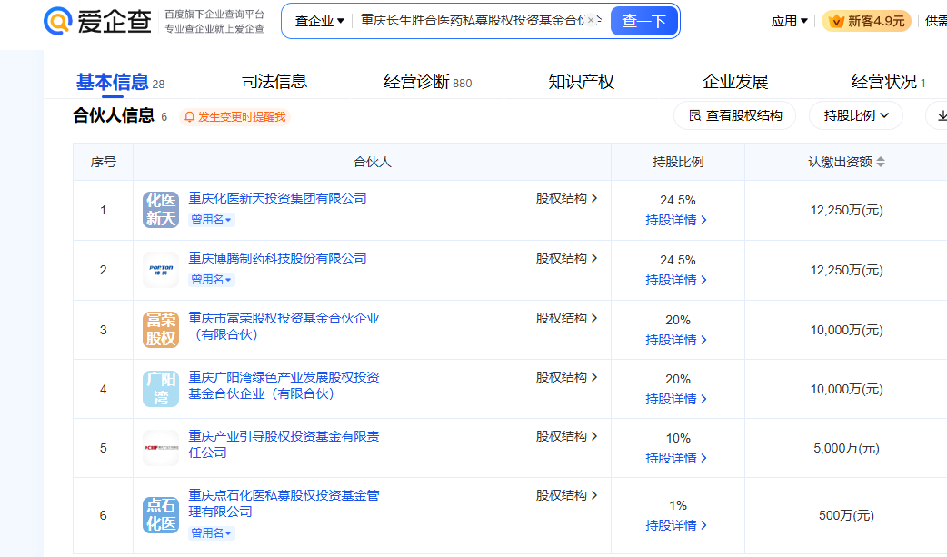The image size is (947, 557).
Task: Open the 查企业 search type dropdown
Action: coord(320,21)
